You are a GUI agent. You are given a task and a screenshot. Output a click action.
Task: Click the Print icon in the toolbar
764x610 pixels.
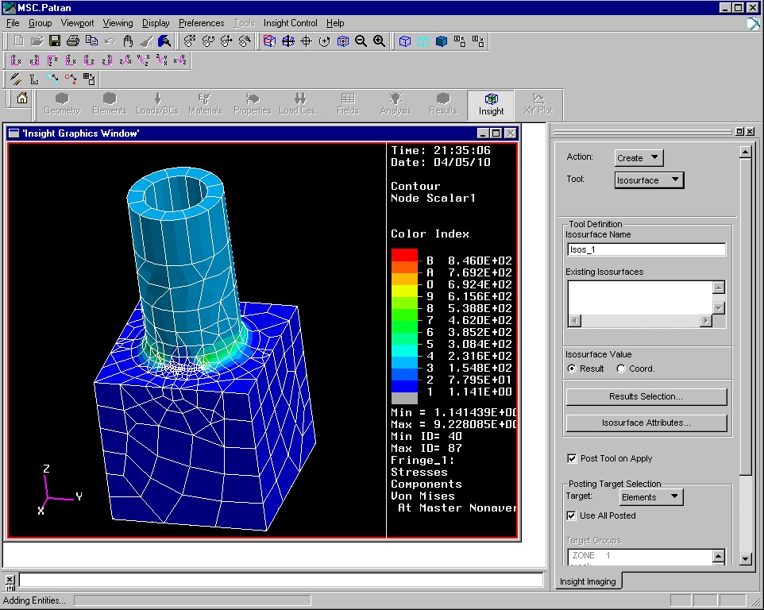click(73, 41)
